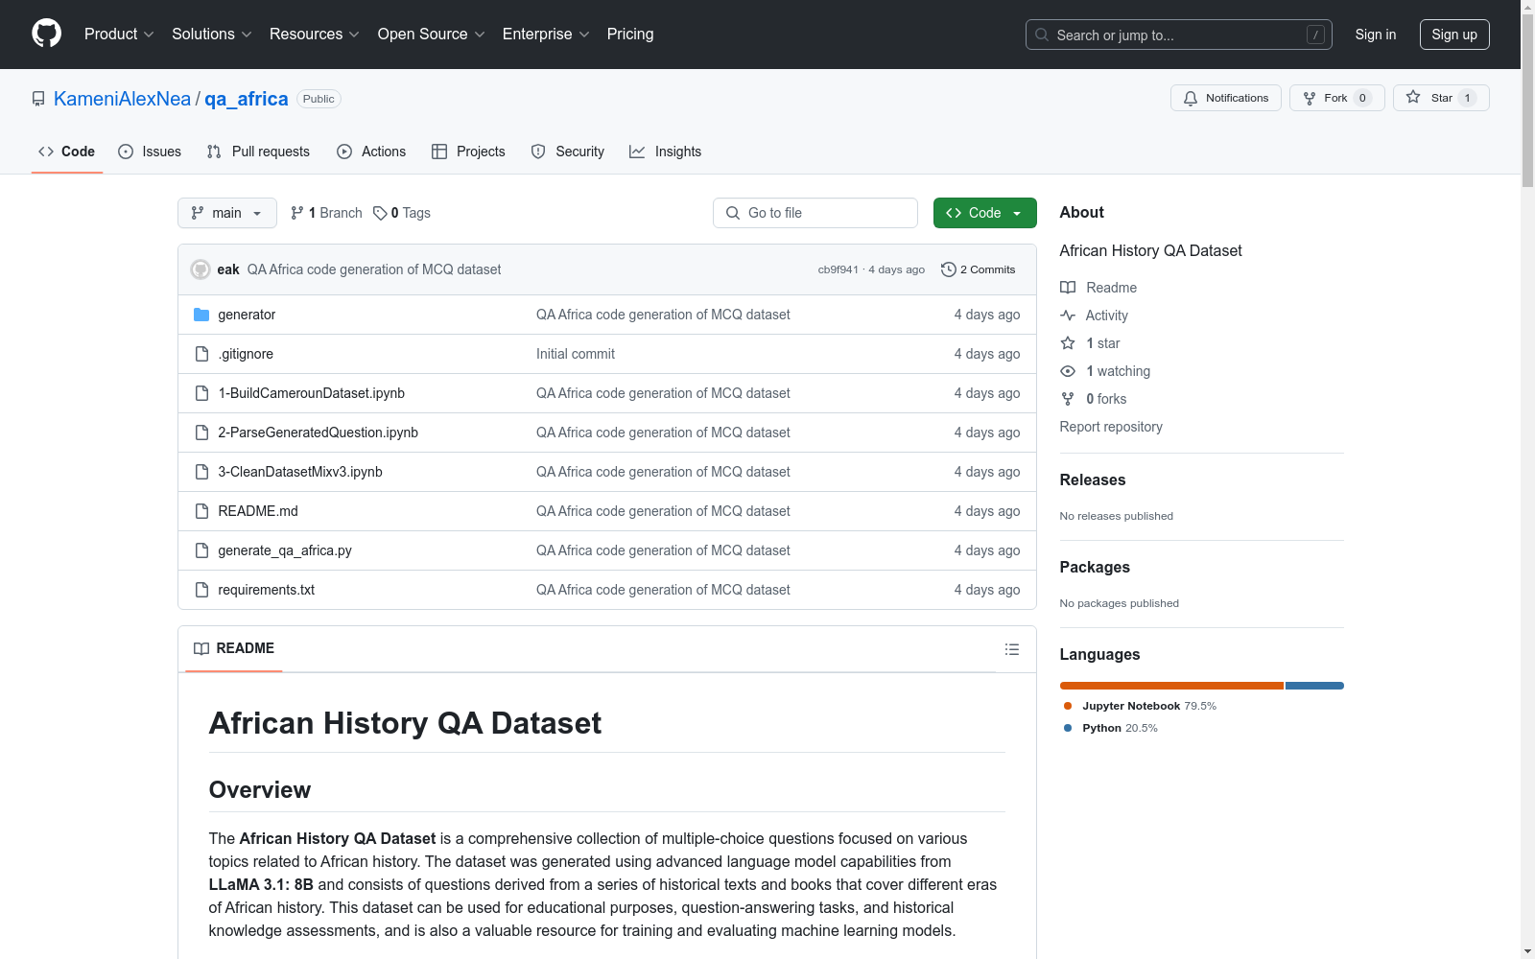View repository Activity in About
The height and width of the screenshot is (959, 1535).
click(1094, 316)
